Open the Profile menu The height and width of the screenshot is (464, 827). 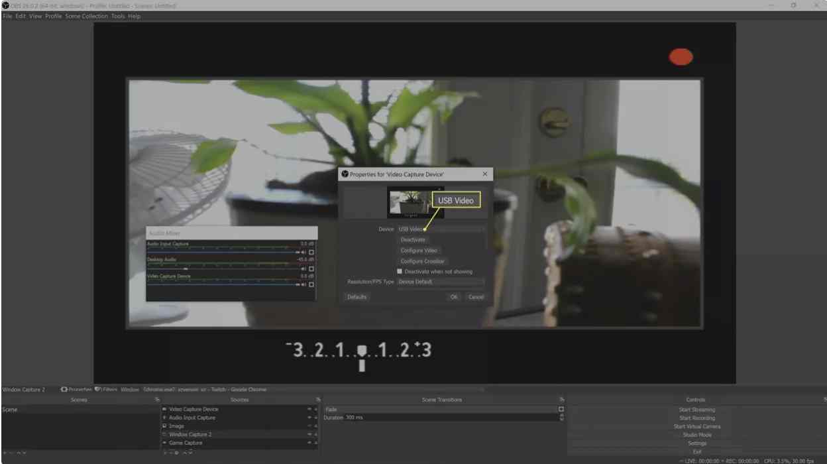[x=53, y=16]
